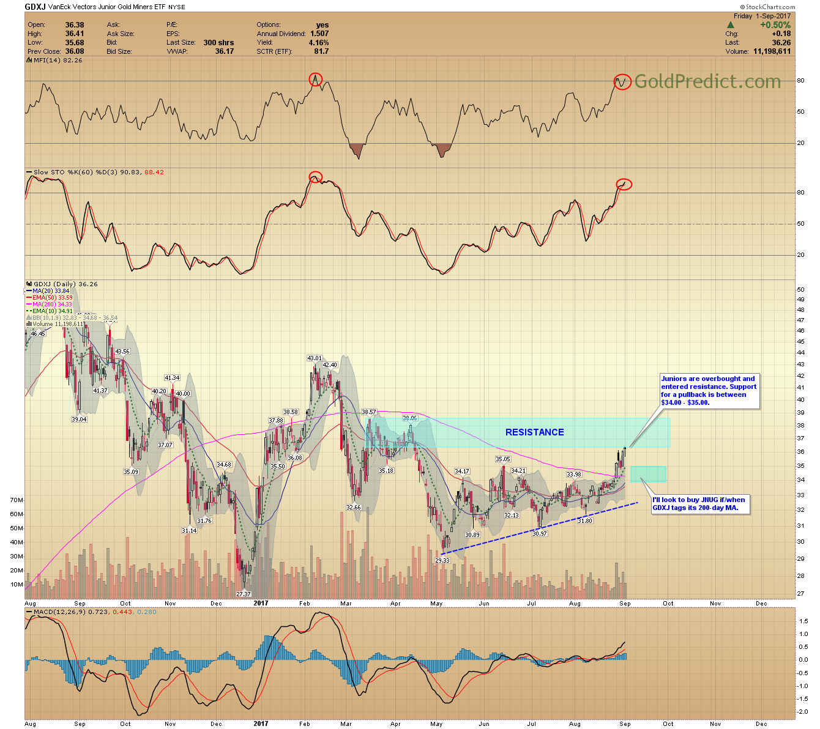The image size is (820, 729).
Task: Click the SCTR (ETF) value 81.7
Action: tap(321, 51)
